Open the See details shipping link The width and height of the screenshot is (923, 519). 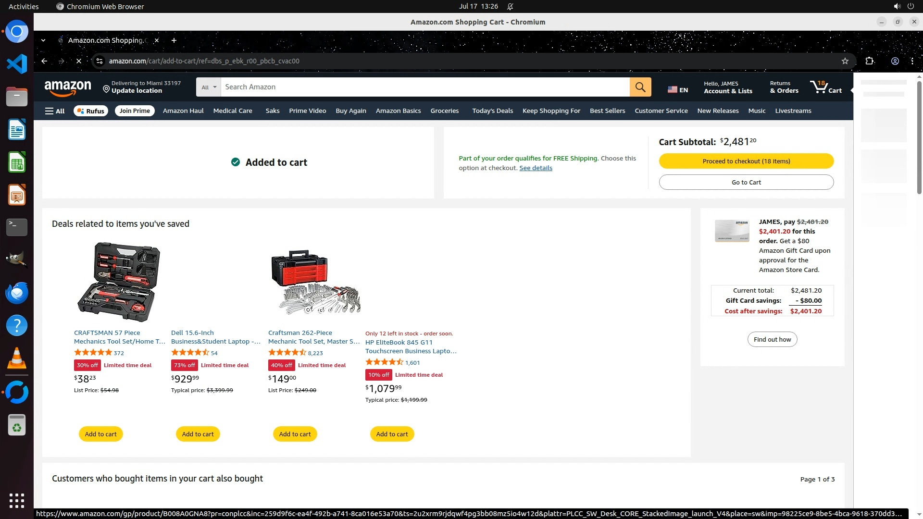pos(536,168)
